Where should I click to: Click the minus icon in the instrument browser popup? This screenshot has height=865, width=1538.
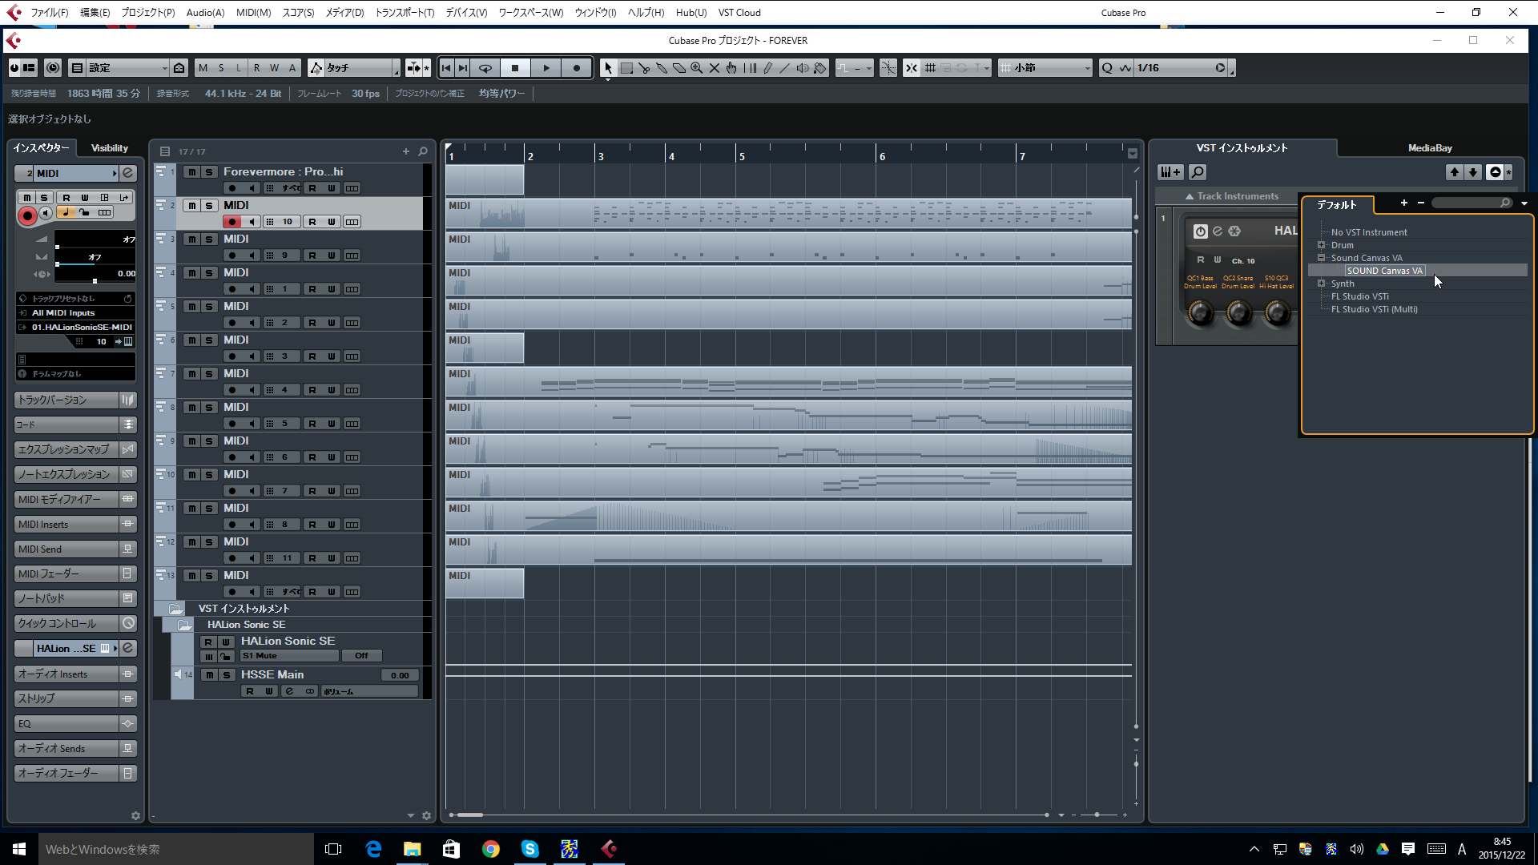[1421, 203]
